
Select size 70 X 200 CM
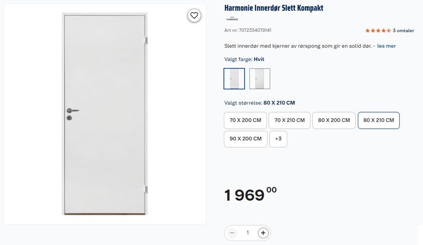[245, 121]
